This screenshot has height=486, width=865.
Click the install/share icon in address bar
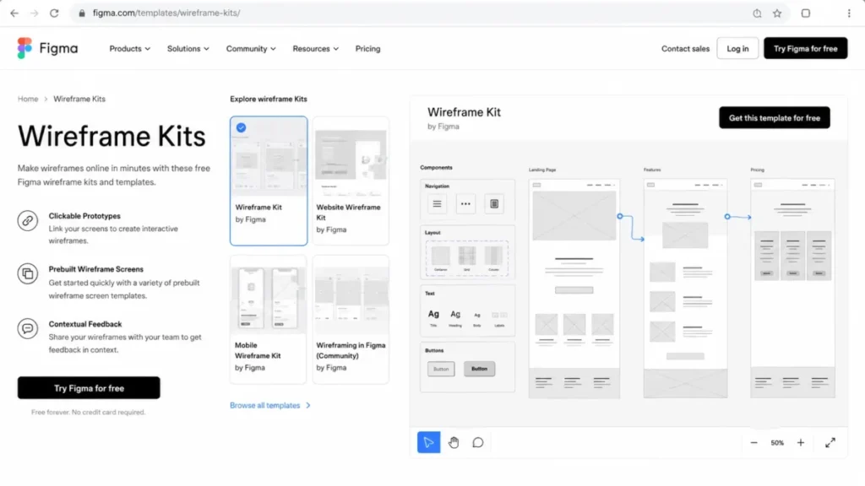[x=757, y=13]
